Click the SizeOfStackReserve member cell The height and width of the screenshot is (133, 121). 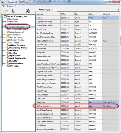48,110
